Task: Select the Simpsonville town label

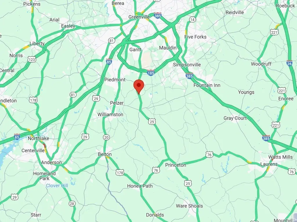Action: [187, 65]
